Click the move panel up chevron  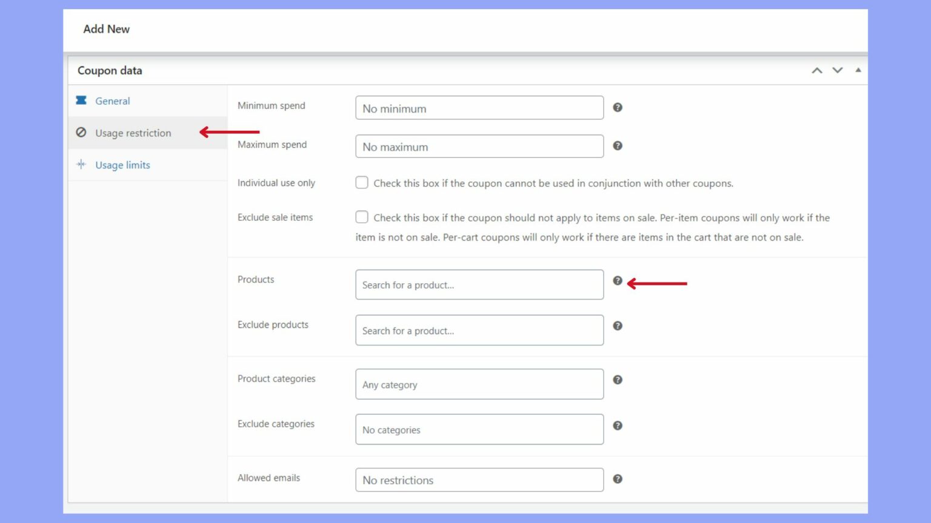point(816,70)
